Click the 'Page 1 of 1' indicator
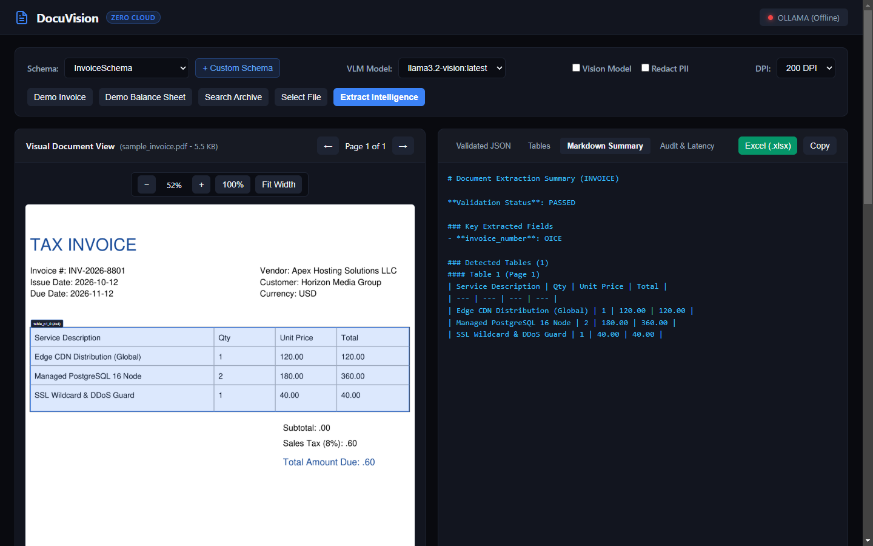 coord(366,146)
